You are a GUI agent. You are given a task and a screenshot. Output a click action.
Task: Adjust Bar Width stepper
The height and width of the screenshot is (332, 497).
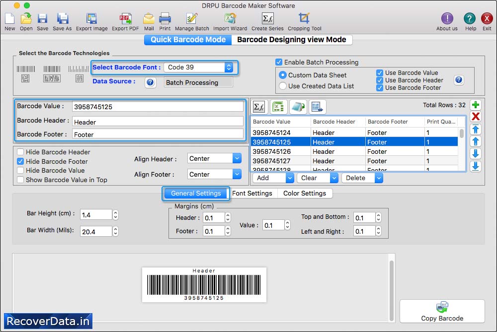click(x=116, y=231)
